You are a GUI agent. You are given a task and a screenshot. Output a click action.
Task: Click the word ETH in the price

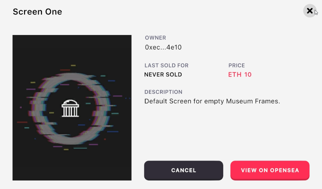(x=234, y=75)
